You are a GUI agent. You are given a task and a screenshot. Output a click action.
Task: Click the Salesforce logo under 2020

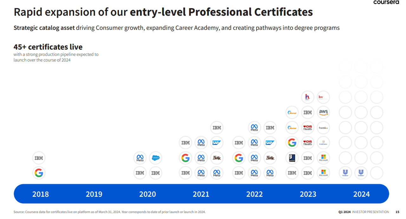coord(155,158)
